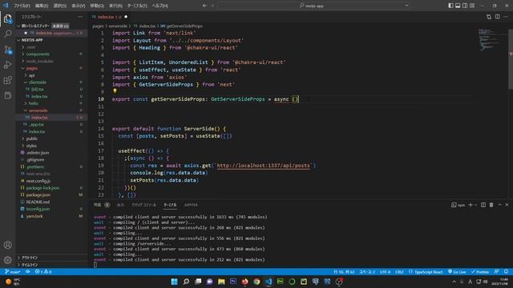Open notifications bell in status bar
This screenshot has height=288, width=513.
click(506, 272)
